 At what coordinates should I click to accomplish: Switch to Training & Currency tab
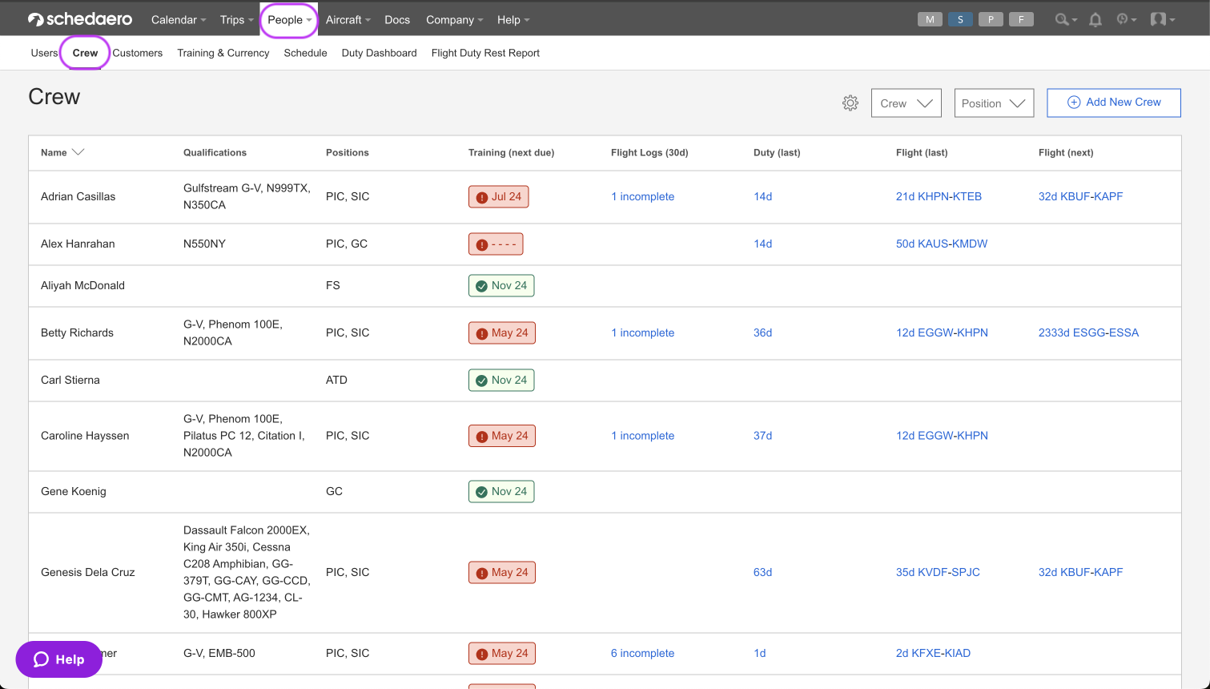(x=223, y=53)
